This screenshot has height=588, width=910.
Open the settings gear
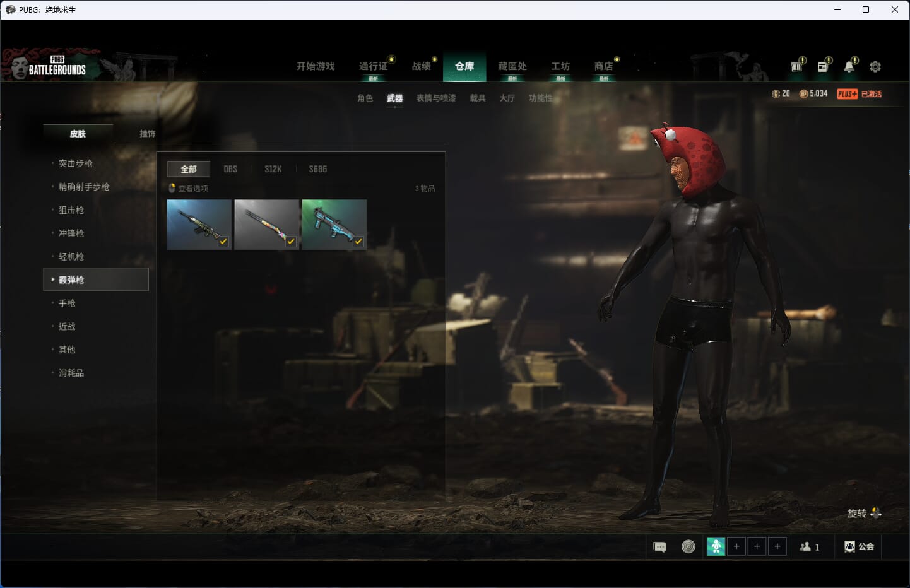[875, 66]
